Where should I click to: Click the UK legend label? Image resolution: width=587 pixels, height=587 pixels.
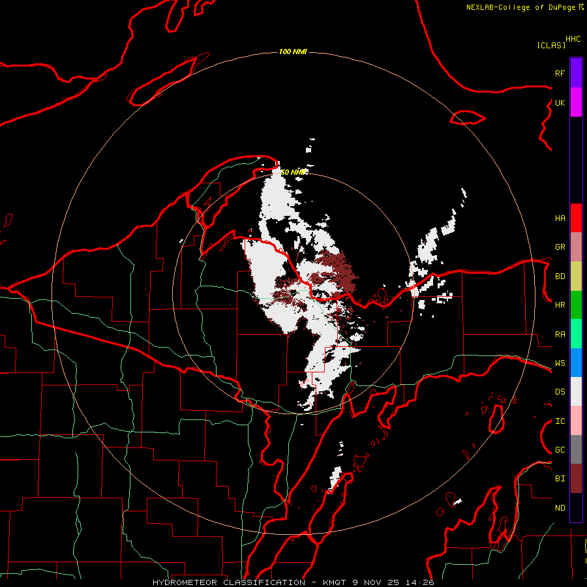[560, 102]
